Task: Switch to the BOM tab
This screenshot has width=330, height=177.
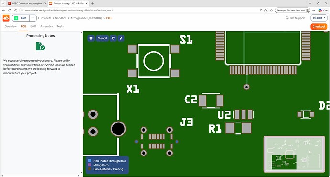Action: 33,26
